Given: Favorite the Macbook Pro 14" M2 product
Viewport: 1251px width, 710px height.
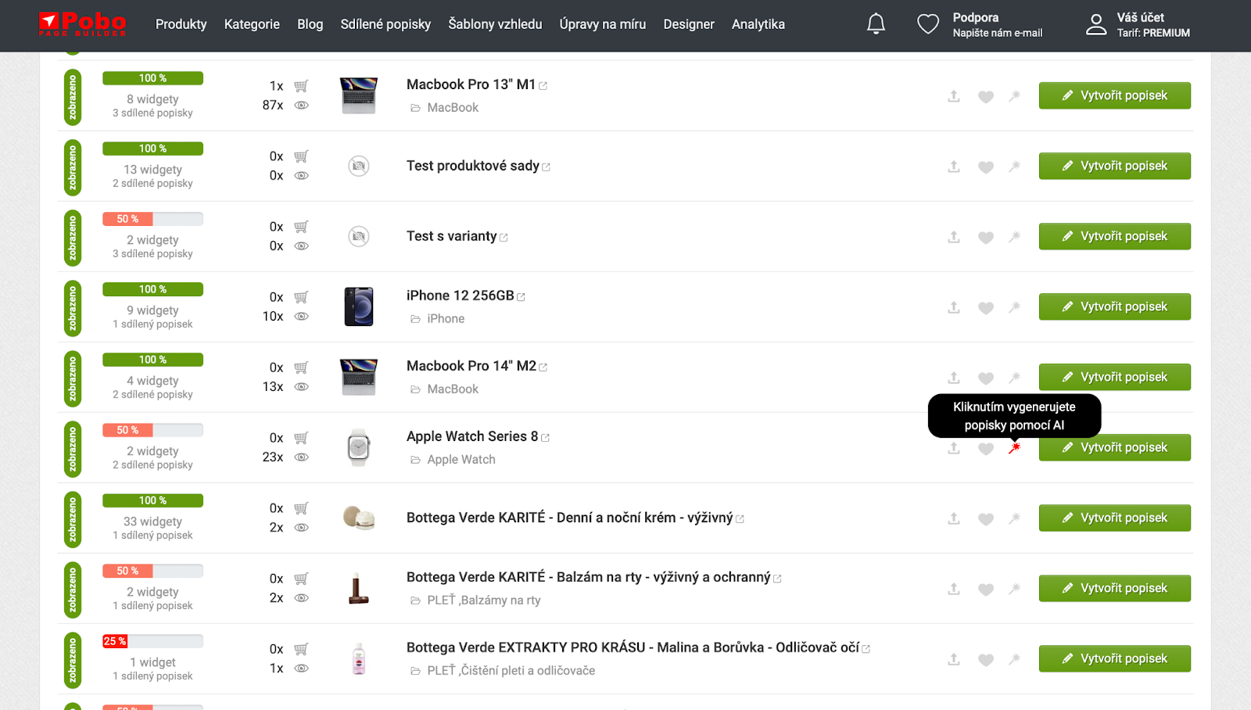Looking at the screenshot, I should (986, 378).
